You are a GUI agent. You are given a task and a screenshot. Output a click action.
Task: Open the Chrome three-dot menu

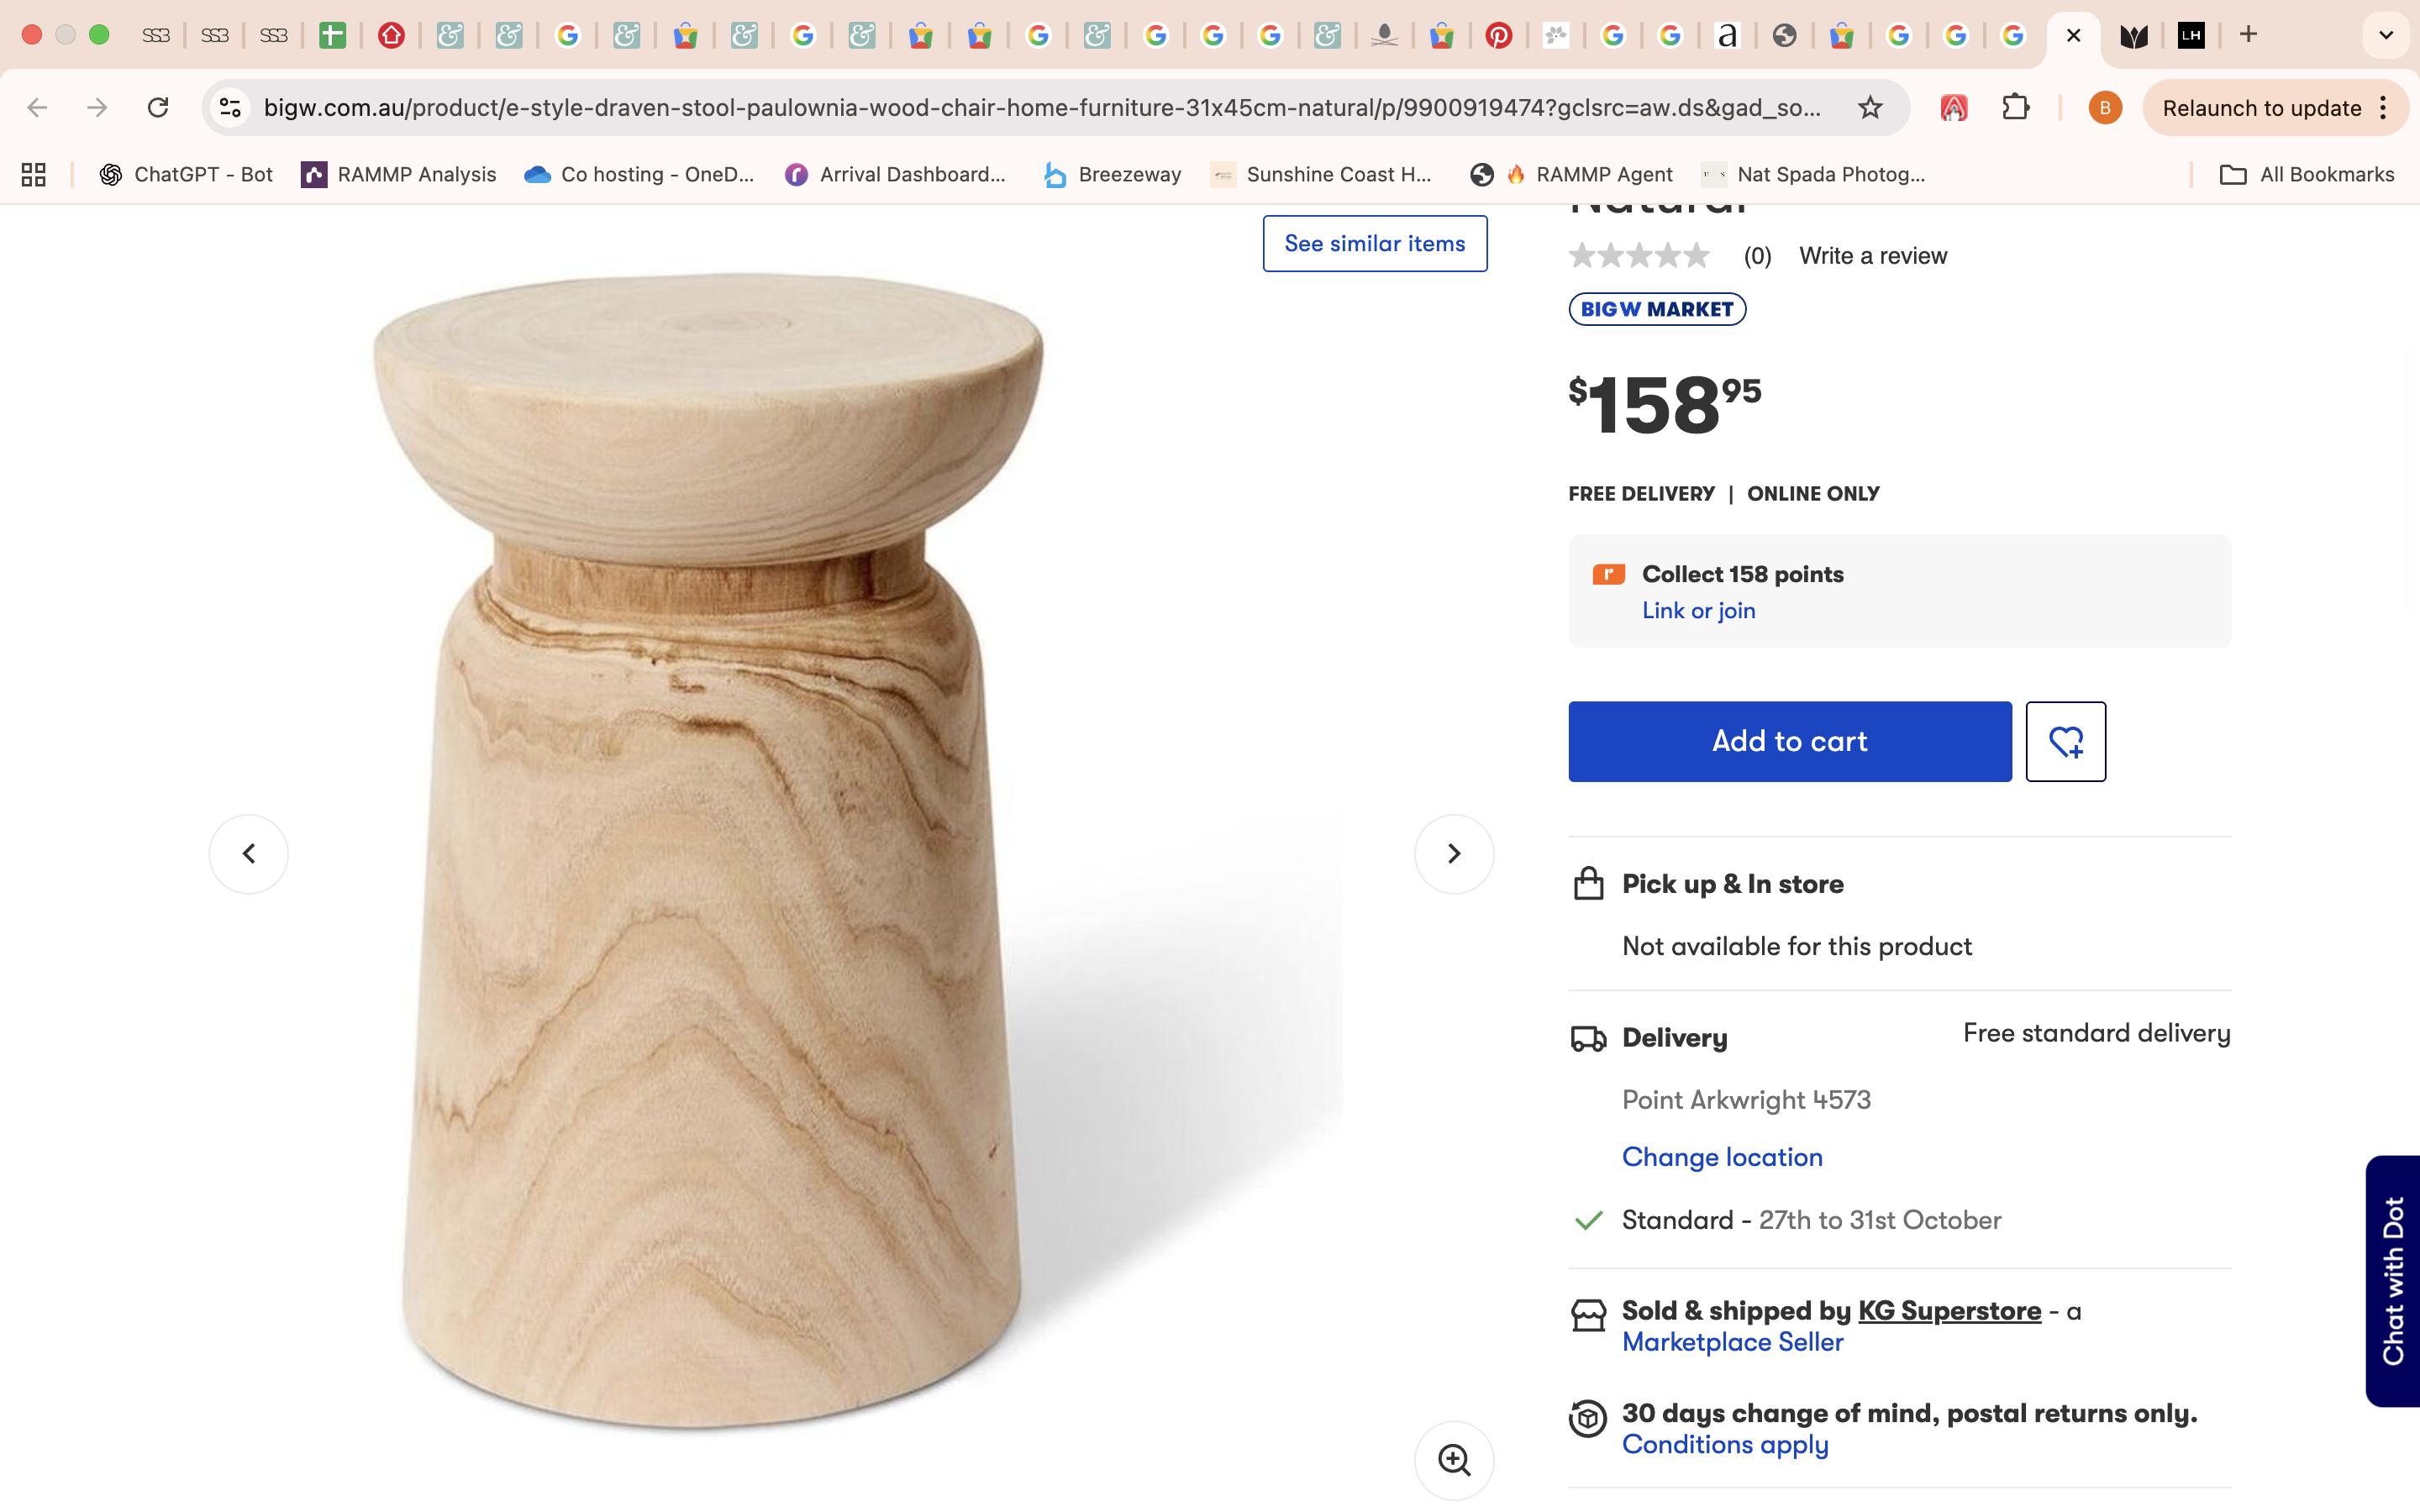click(x=2384, y=108)
